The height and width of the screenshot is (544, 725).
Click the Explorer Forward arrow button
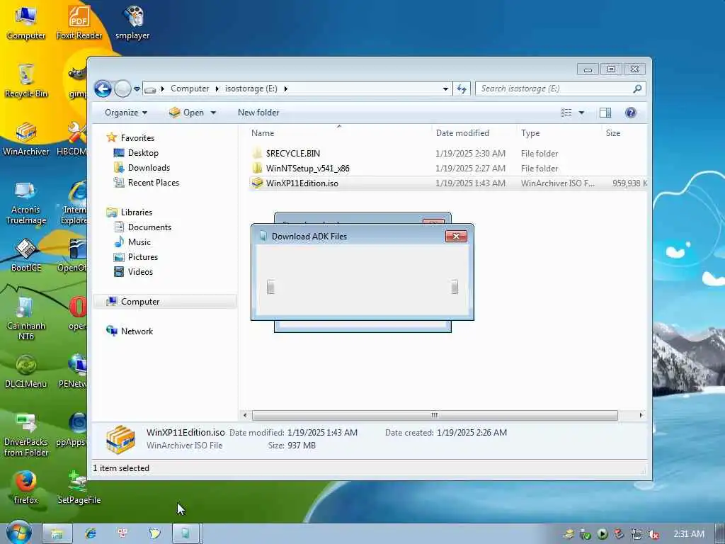[122, 89]
